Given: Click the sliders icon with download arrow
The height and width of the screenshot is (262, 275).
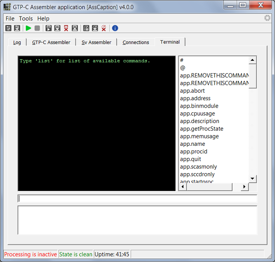Looking at the screenshot, I should pyautogui.click(x=17, y=28).
